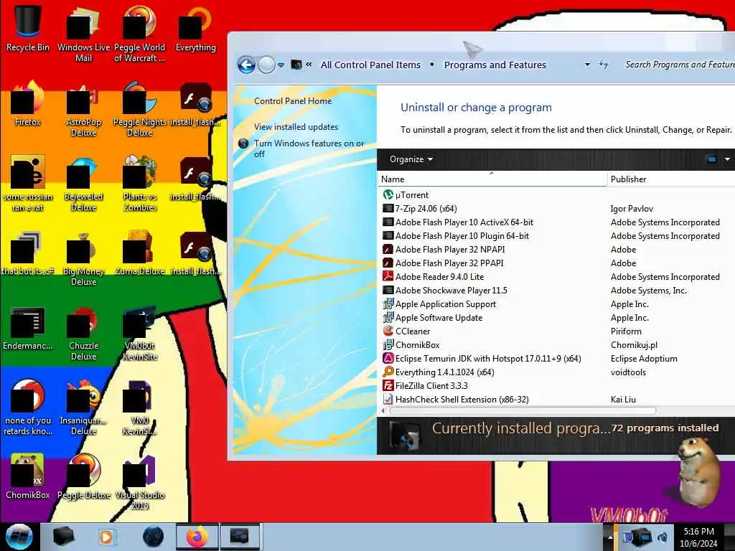Launch Firefox from the desktop

(x=27, y=104)
